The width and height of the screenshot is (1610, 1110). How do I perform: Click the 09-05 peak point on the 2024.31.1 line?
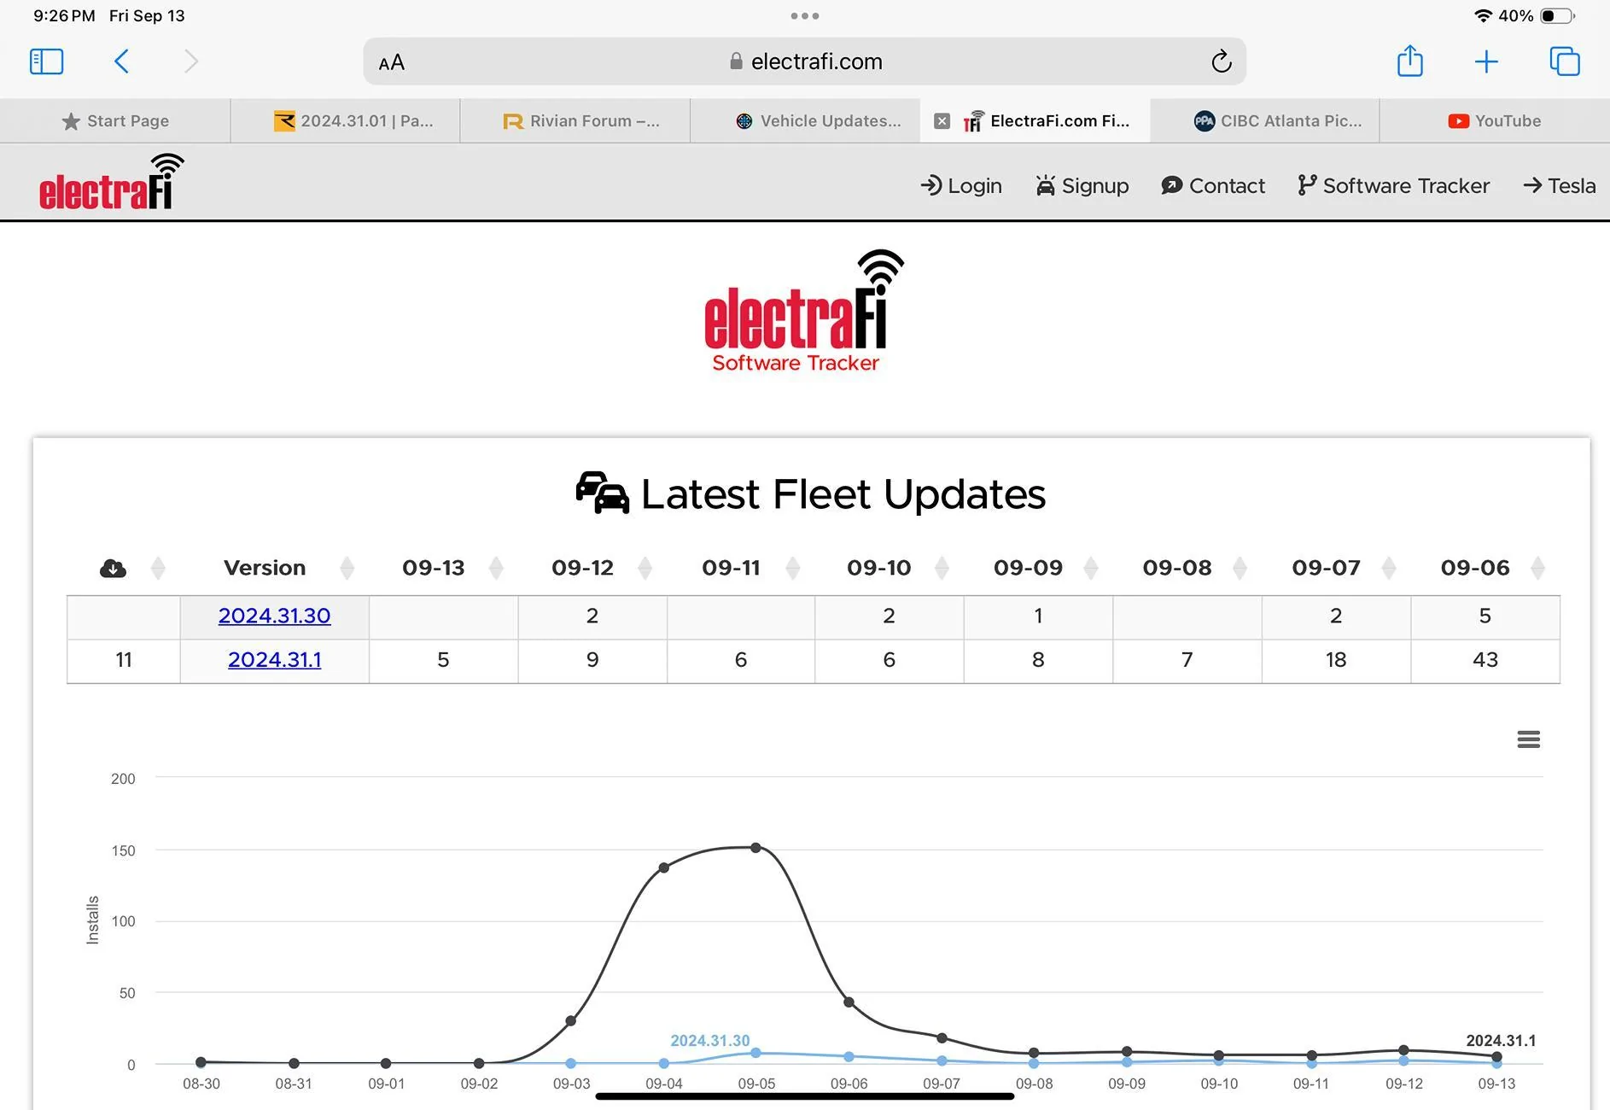point(756,848)
